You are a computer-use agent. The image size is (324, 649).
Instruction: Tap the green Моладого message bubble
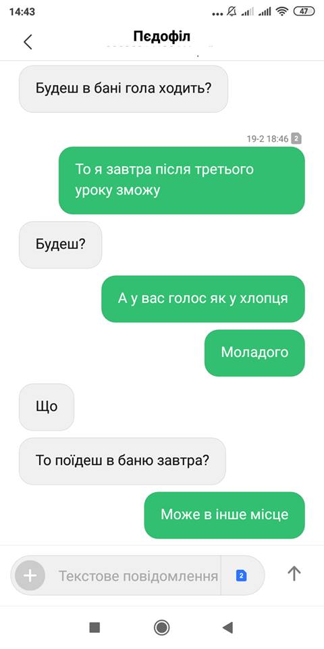254,353
